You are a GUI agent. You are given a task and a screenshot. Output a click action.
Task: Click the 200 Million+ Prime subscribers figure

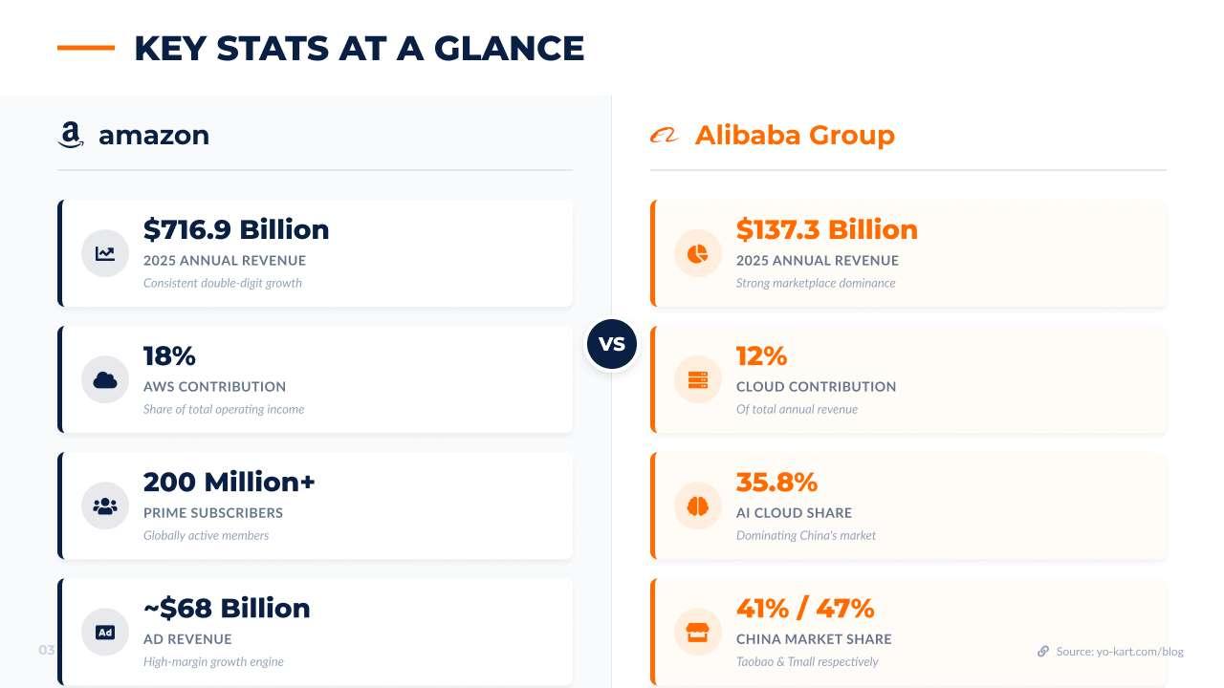coord(229,482)
